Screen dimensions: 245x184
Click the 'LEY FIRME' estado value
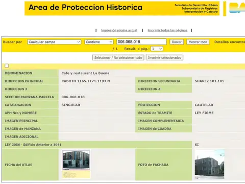[204, 113]
